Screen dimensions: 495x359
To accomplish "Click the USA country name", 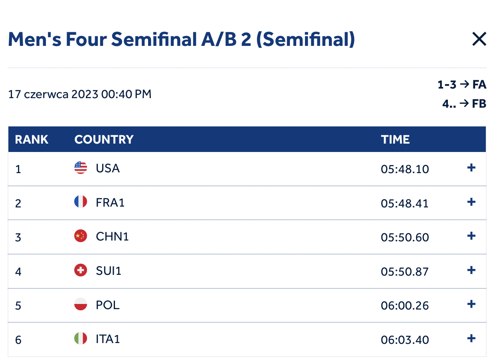I will pos(108,168).
